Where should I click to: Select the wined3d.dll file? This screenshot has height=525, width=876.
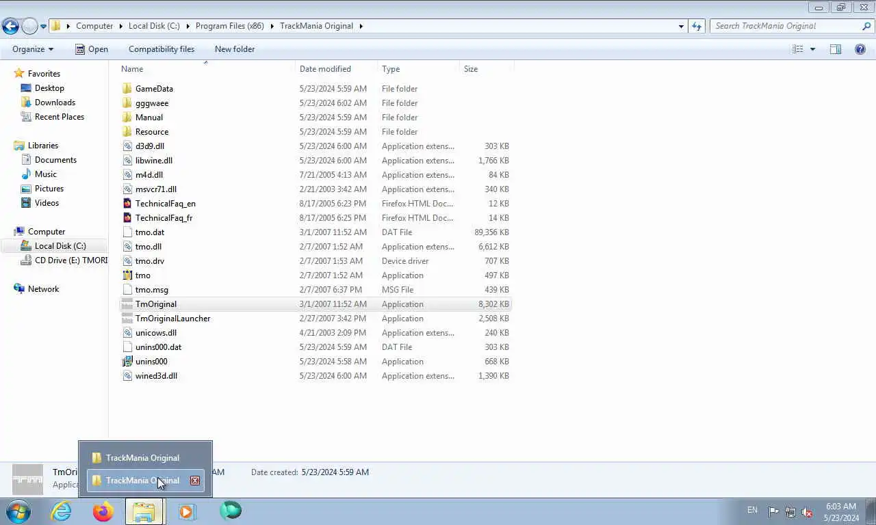pos(315,376)
